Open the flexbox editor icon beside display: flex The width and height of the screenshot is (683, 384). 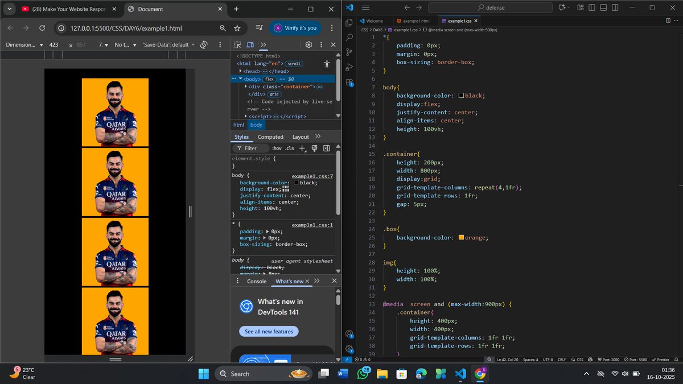pos(286,188)
